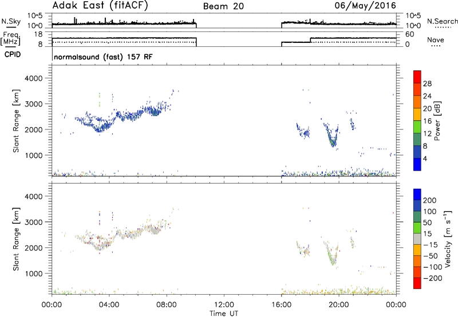Click the 'Freq. [MHz]' axis label
The width and height of the screenshot is (458, 317).
[10, 39]
